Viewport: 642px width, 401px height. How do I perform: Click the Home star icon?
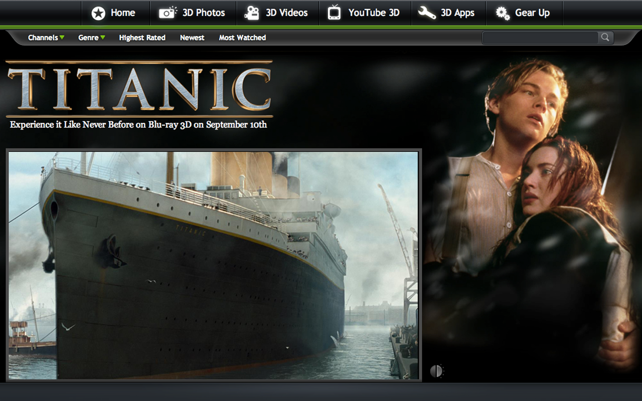98,13
